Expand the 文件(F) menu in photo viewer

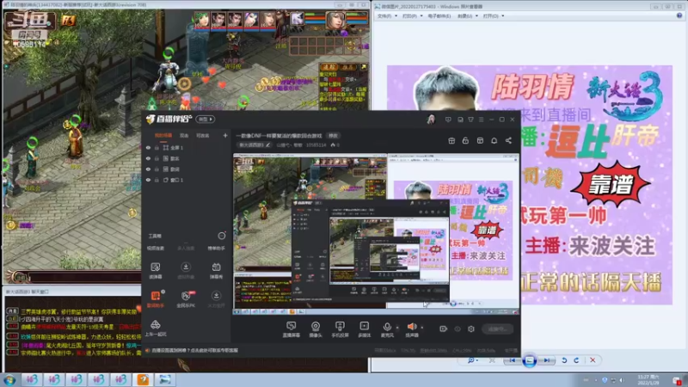point(387,15)
